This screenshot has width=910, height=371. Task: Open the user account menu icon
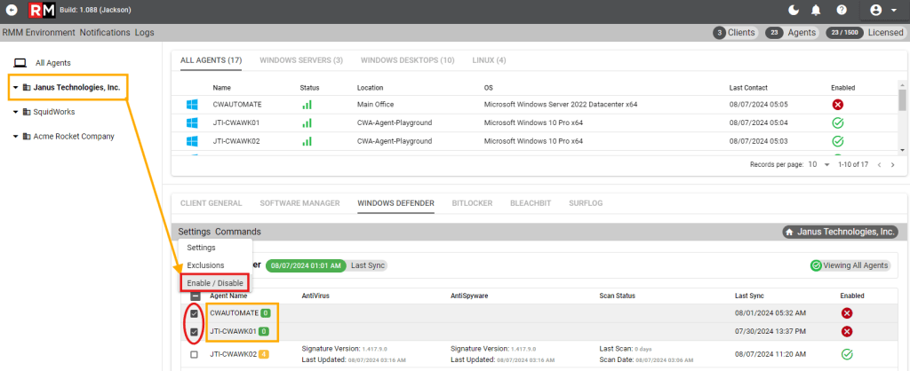pos(876,10)
